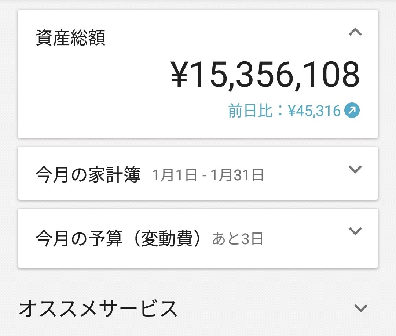The width and height of the screenshot is (396, 336).
Task: Tap the 1月1日 - 1月31日 date range
Action: (x=208, y=176)
